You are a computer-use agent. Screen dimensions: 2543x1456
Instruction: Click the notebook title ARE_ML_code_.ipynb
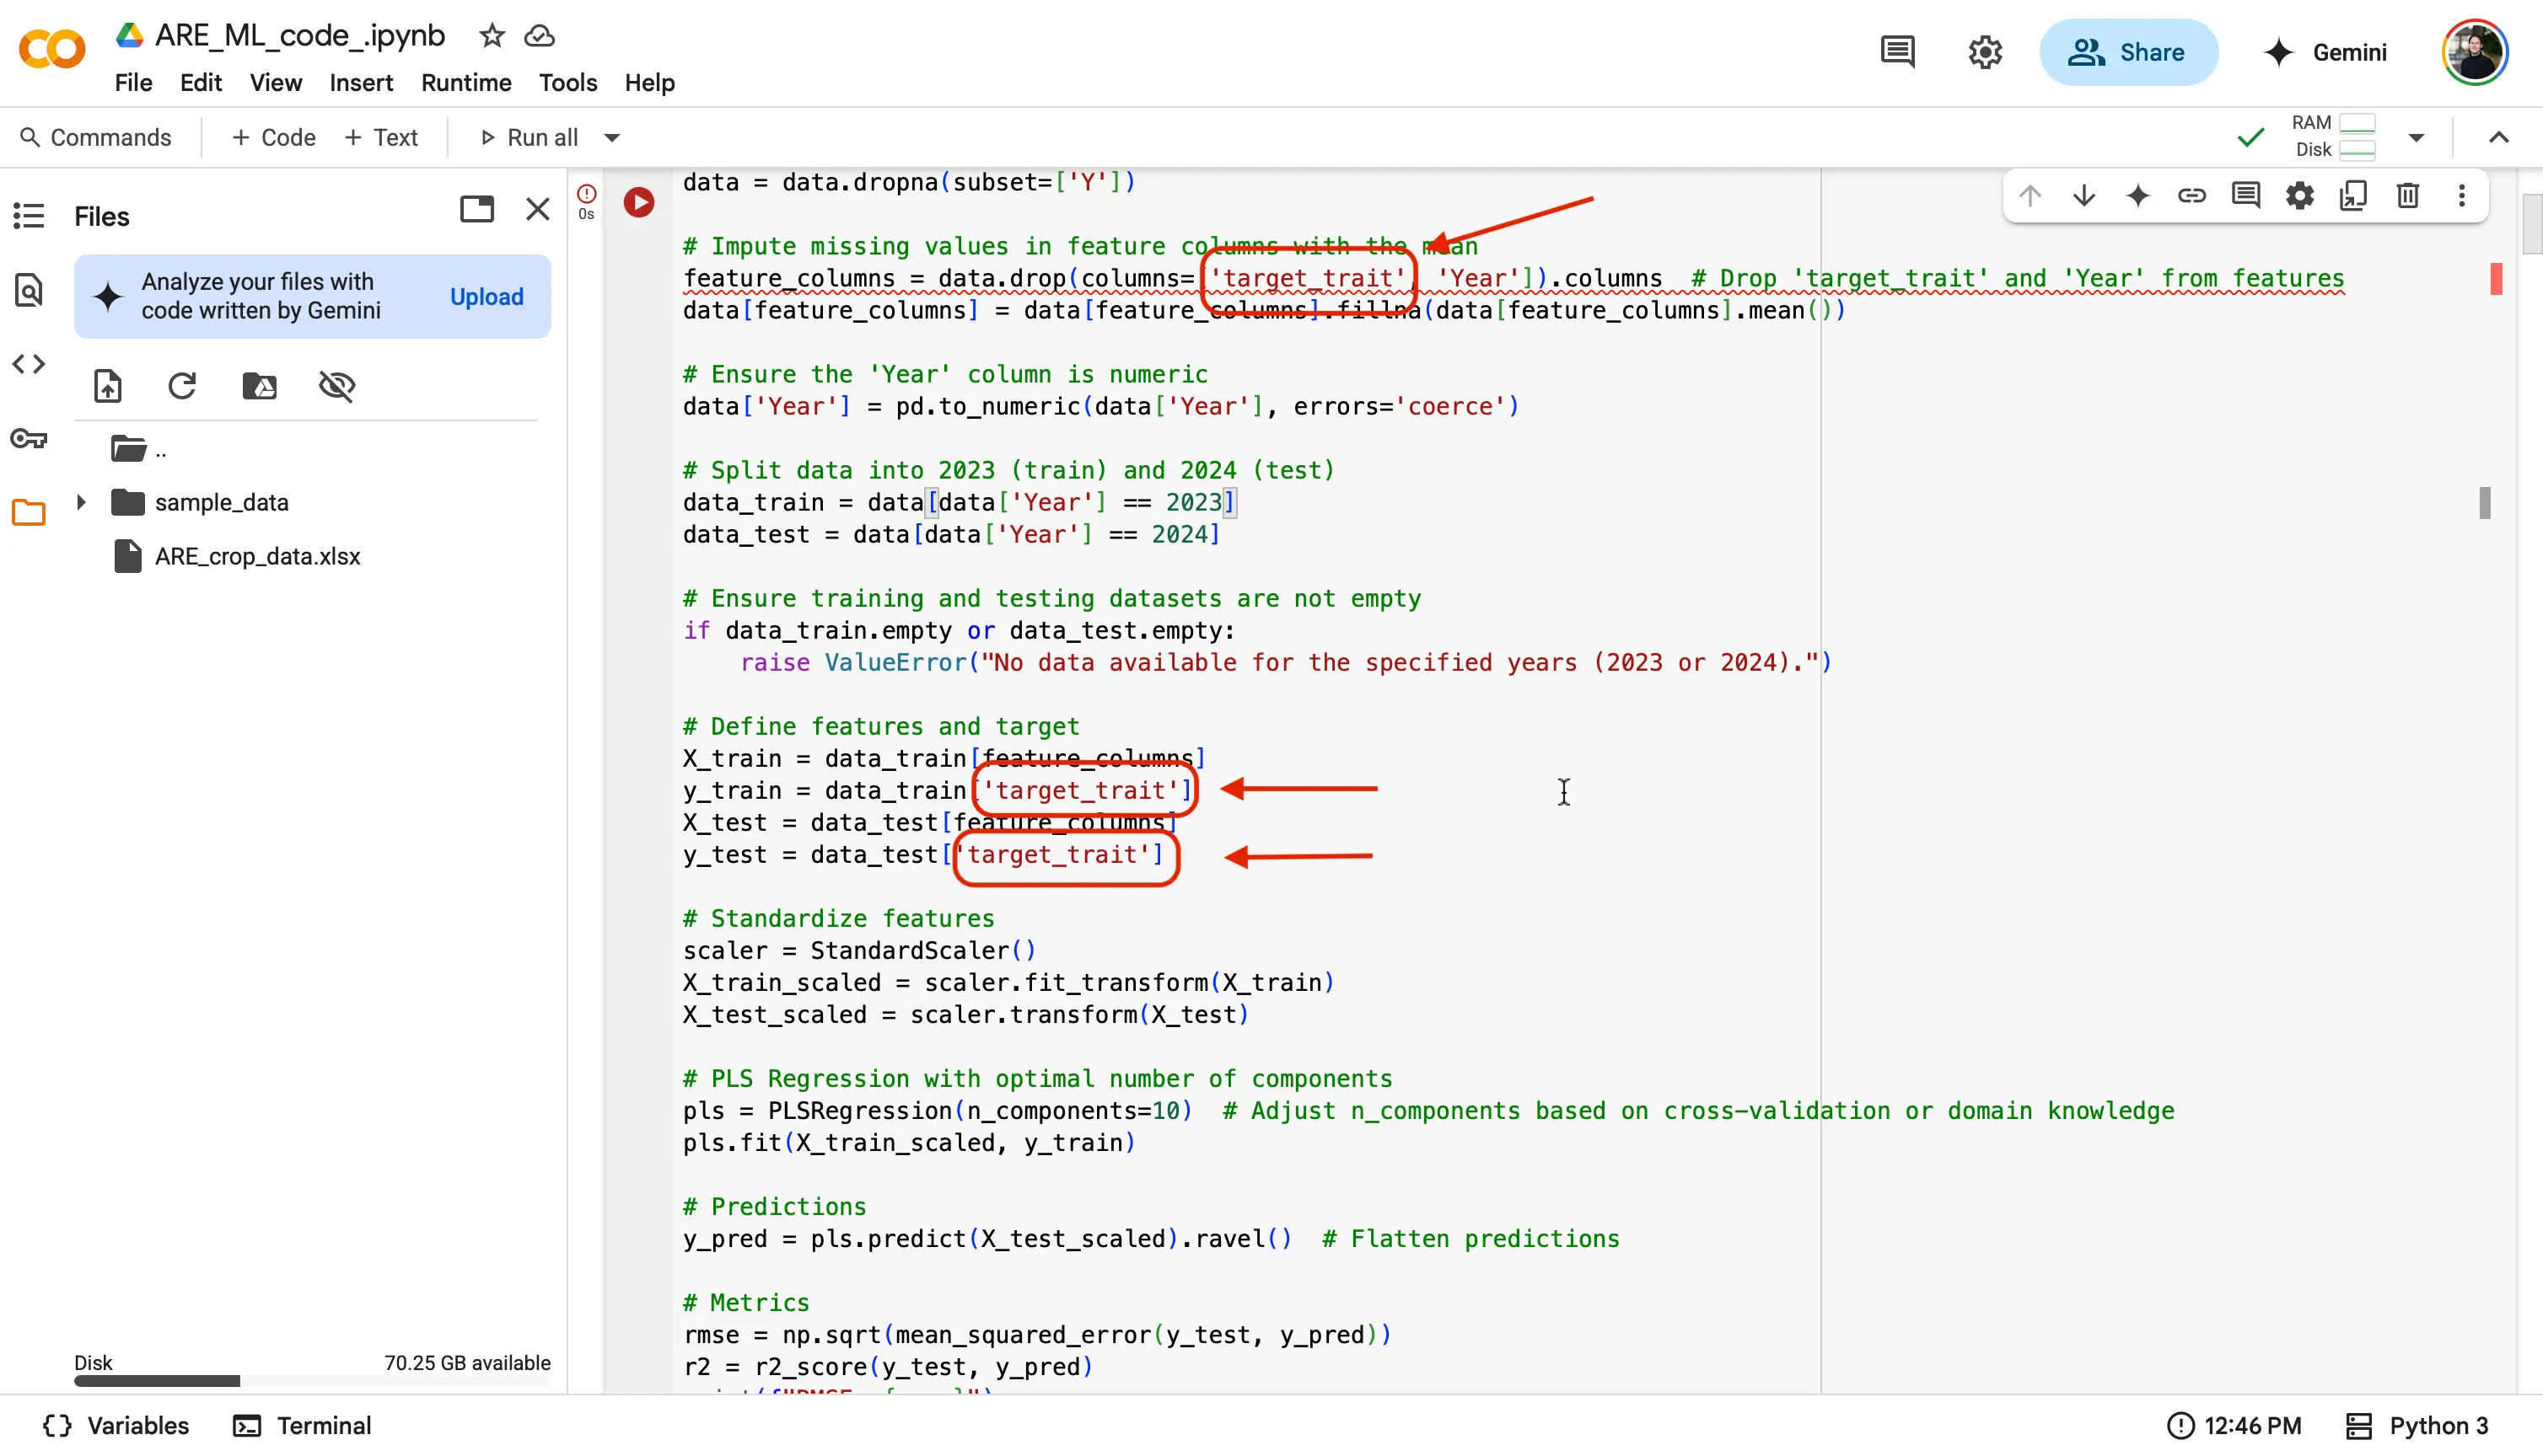(299, 36)
